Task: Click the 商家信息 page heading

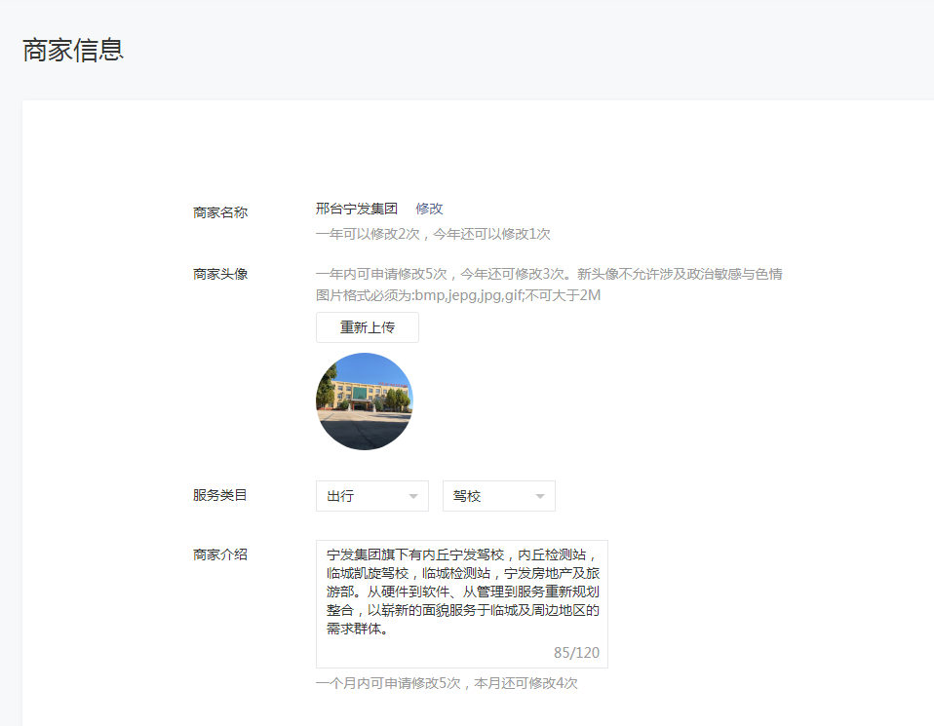Action: tap(73, 50)
